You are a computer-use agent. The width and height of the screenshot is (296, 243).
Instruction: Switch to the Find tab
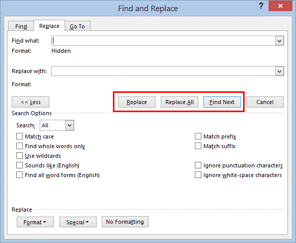tap(21, 26)
